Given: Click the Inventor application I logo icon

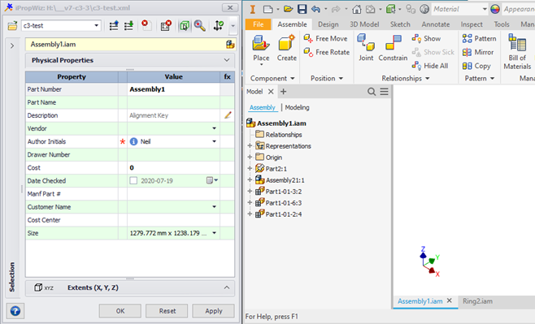Looking at the screenshot, I should 253,9.
